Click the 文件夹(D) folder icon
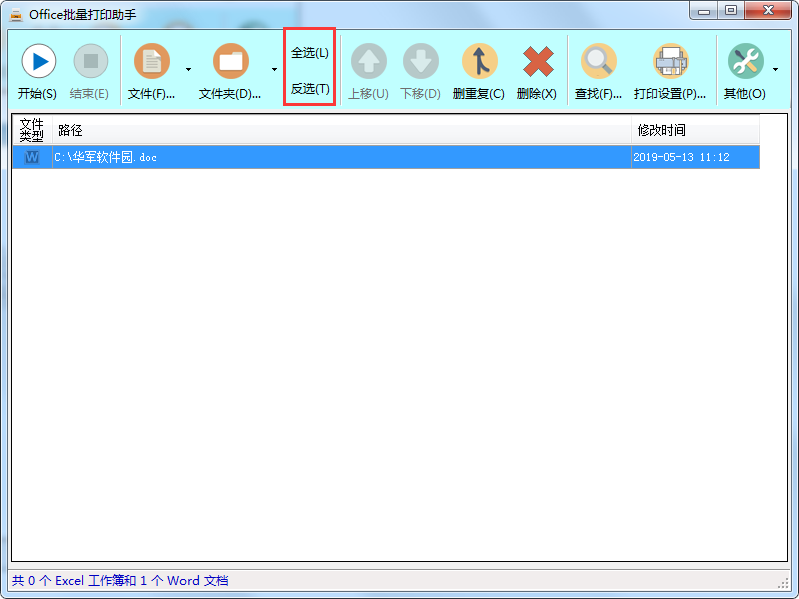Viewport: 799px width, 599px height. 233,61
